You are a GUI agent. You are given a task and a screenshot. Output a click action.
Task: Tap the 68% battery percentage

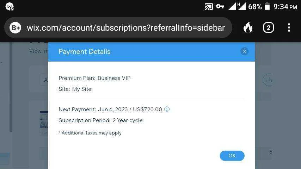[x=255, y=7]
